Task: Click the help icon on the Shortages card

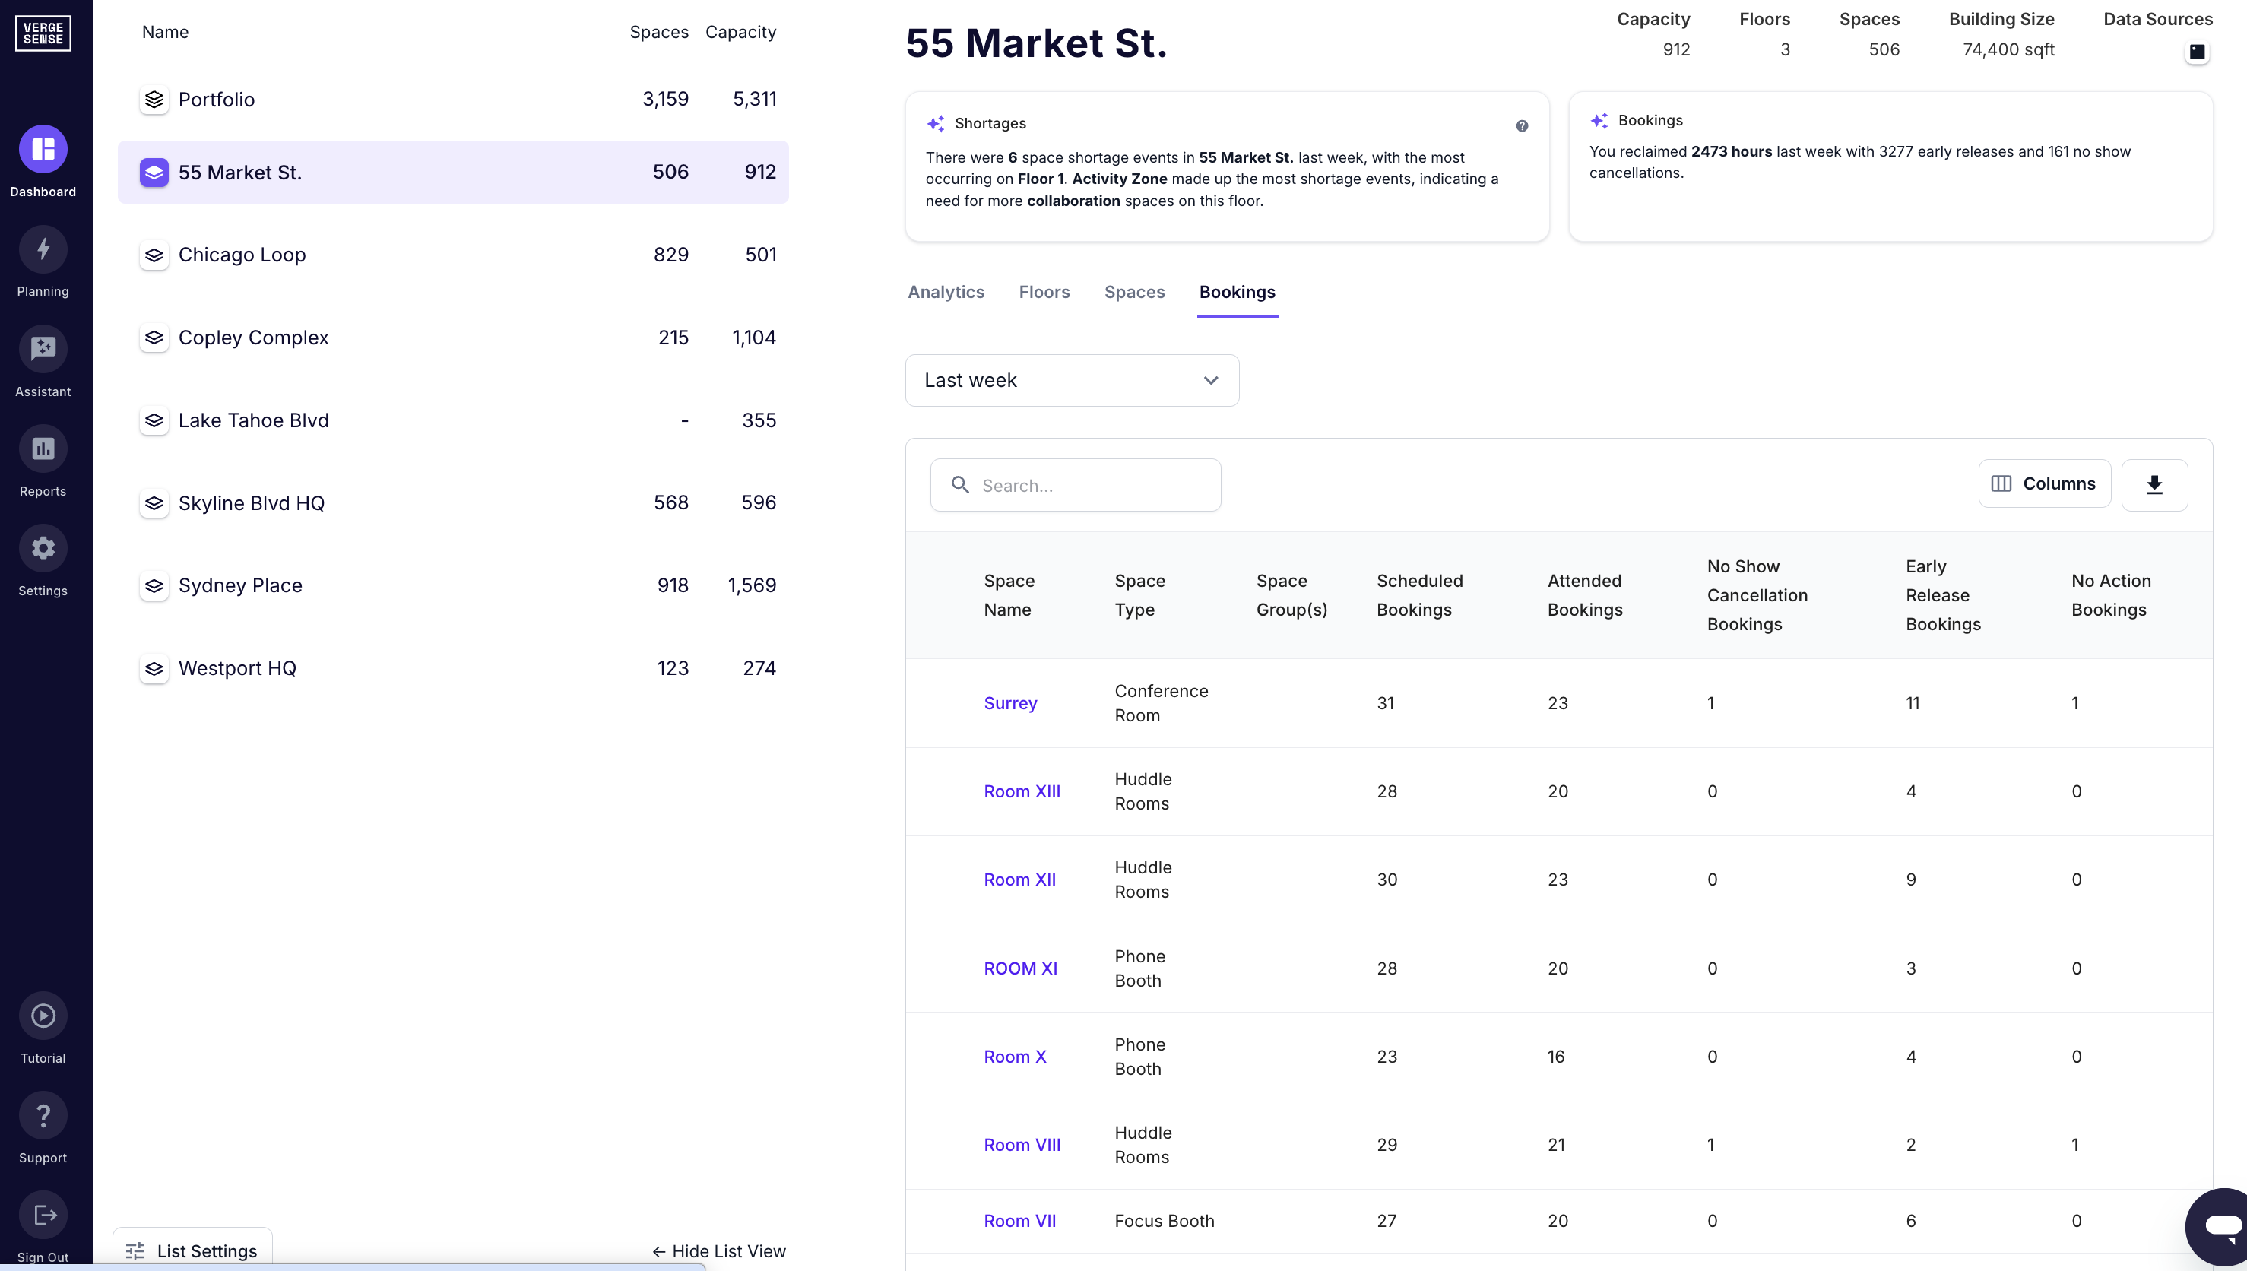Action: pyautogui.click(x=1522, y=125)
